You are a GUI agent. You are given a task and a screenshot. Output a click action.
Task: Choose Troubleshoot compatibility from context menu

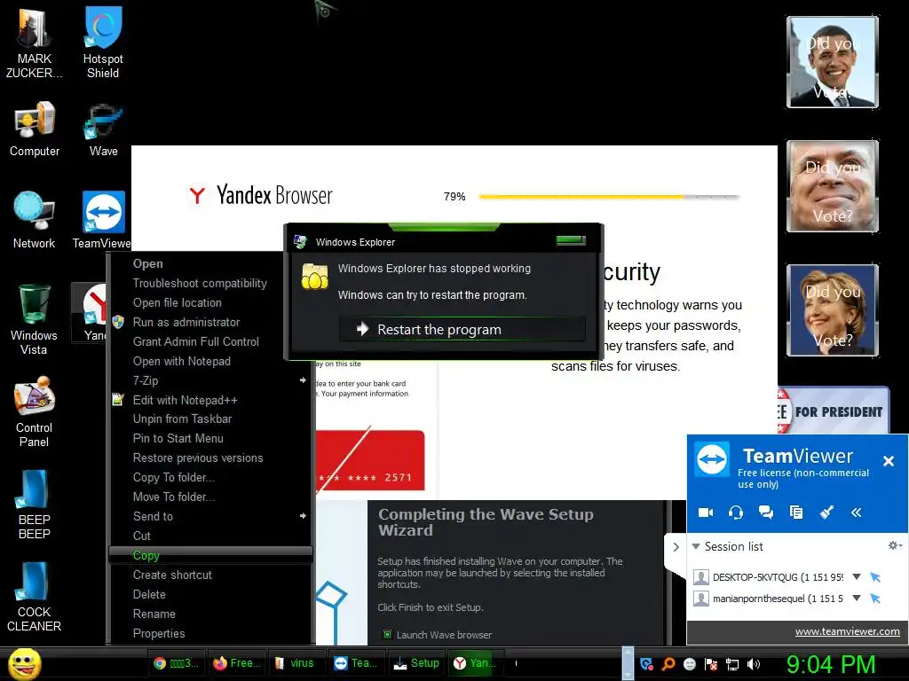point(211,283)
